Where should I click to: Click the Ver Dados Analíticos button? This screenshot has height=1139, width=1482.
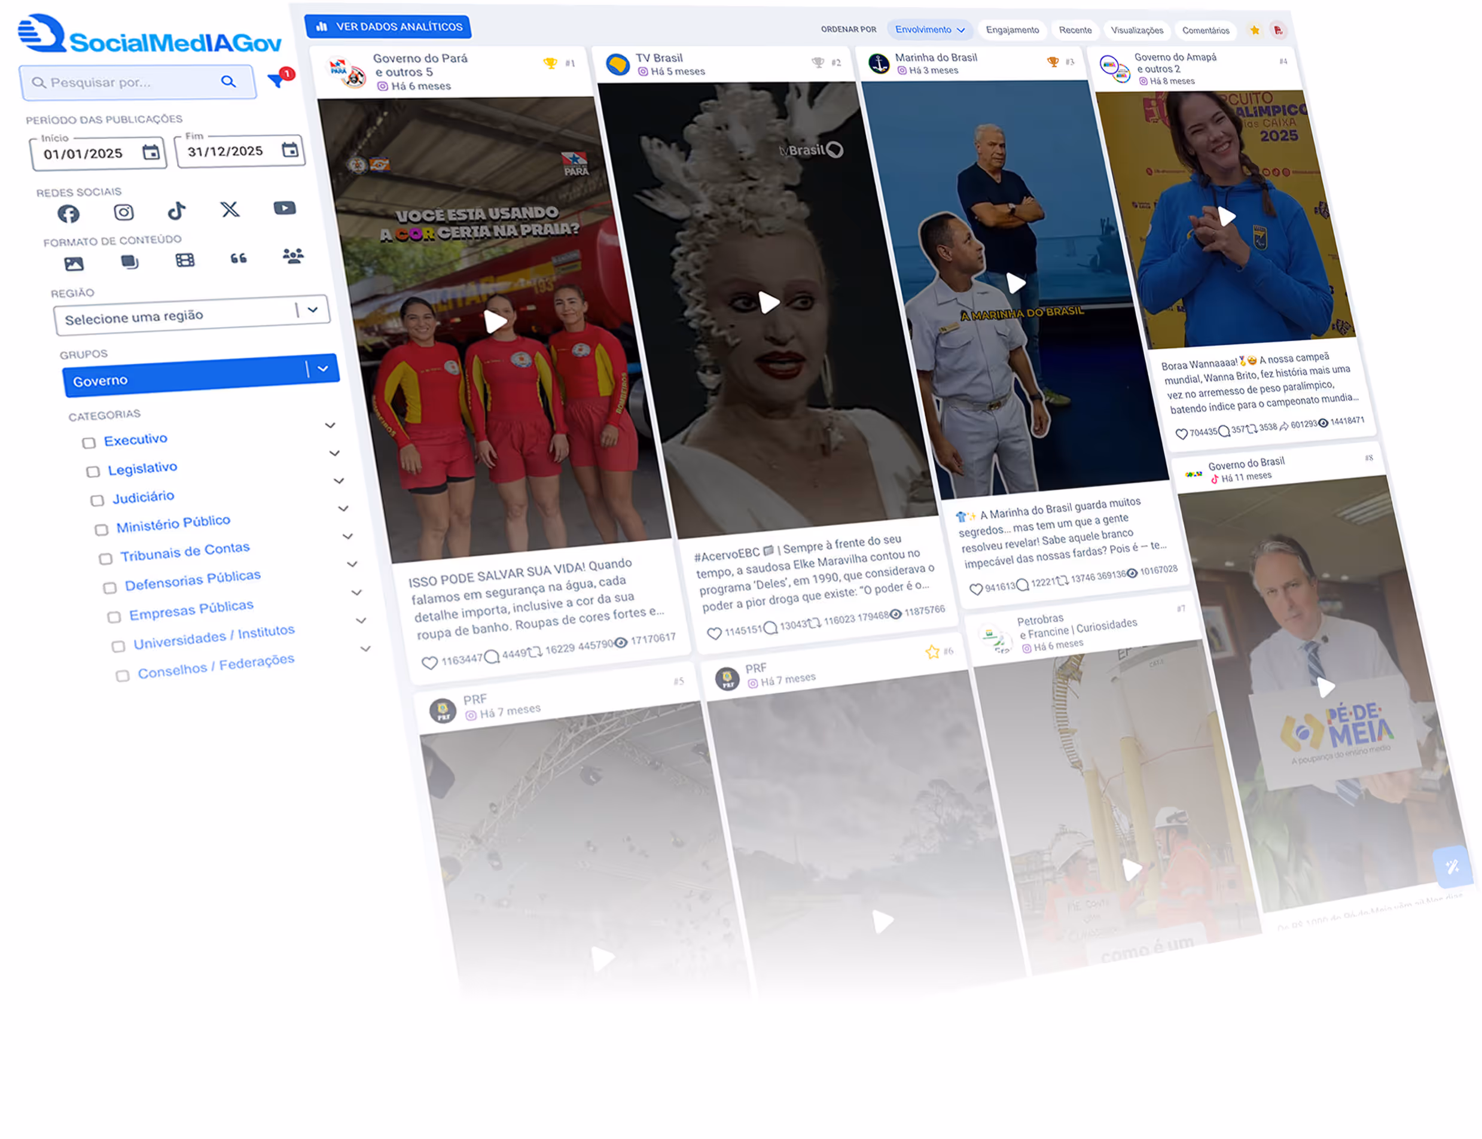[388, 26]
